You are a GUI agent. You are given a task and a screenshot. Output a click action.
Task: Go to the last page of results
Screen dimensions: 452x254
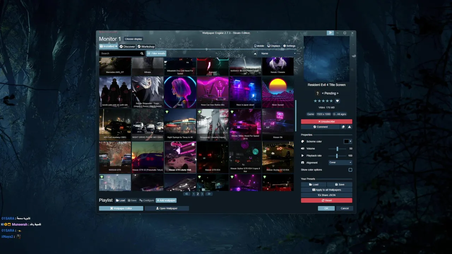pyautogui.click(x=209, y=194)
